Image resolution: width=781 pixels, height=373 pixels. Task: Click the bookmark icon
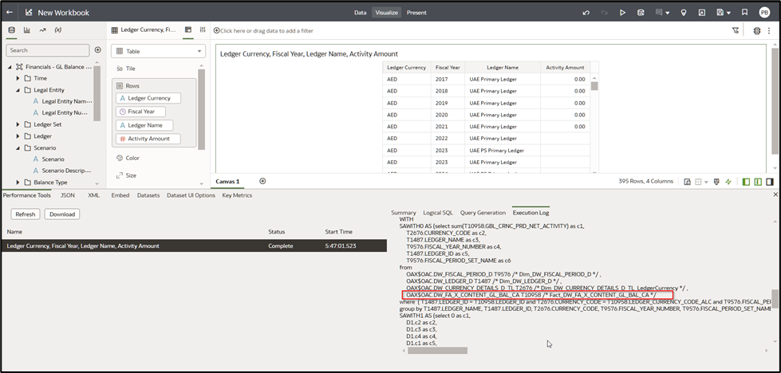(x=744, y=13)
